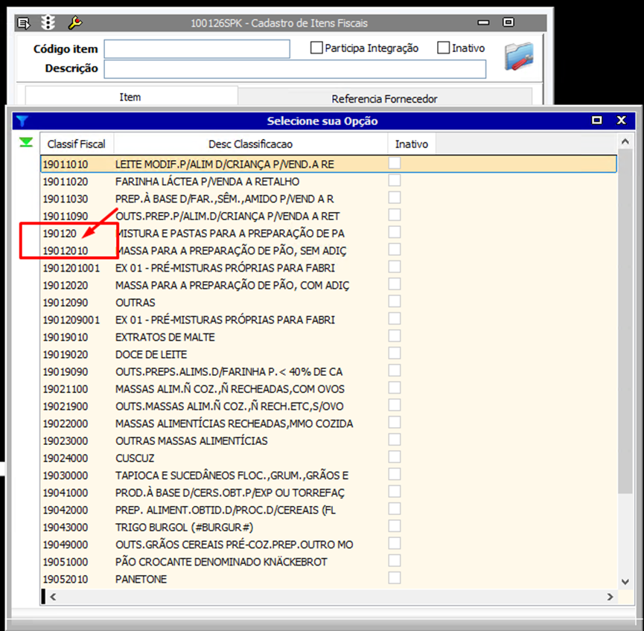Select code 19019090 row
The width and height of the screenshot is (644, 631).
(x=328, y=371)
